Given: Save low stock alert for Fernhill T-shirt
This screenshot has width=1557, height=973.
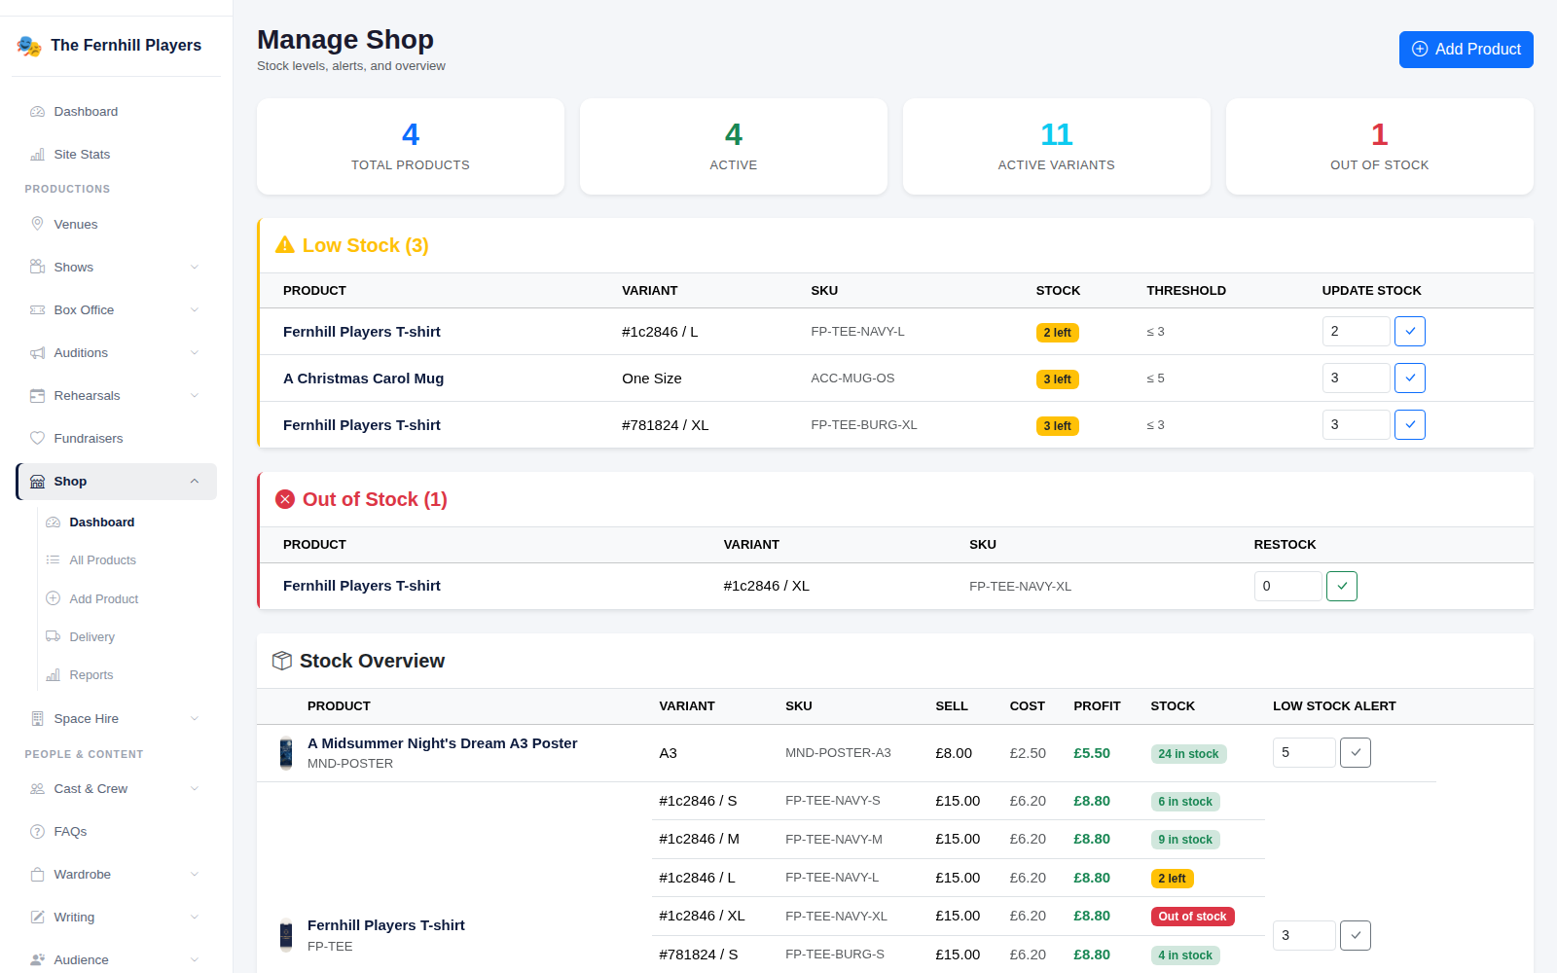Looking at the screenshot, I should pyautogui.click(x=1356, y=936).
